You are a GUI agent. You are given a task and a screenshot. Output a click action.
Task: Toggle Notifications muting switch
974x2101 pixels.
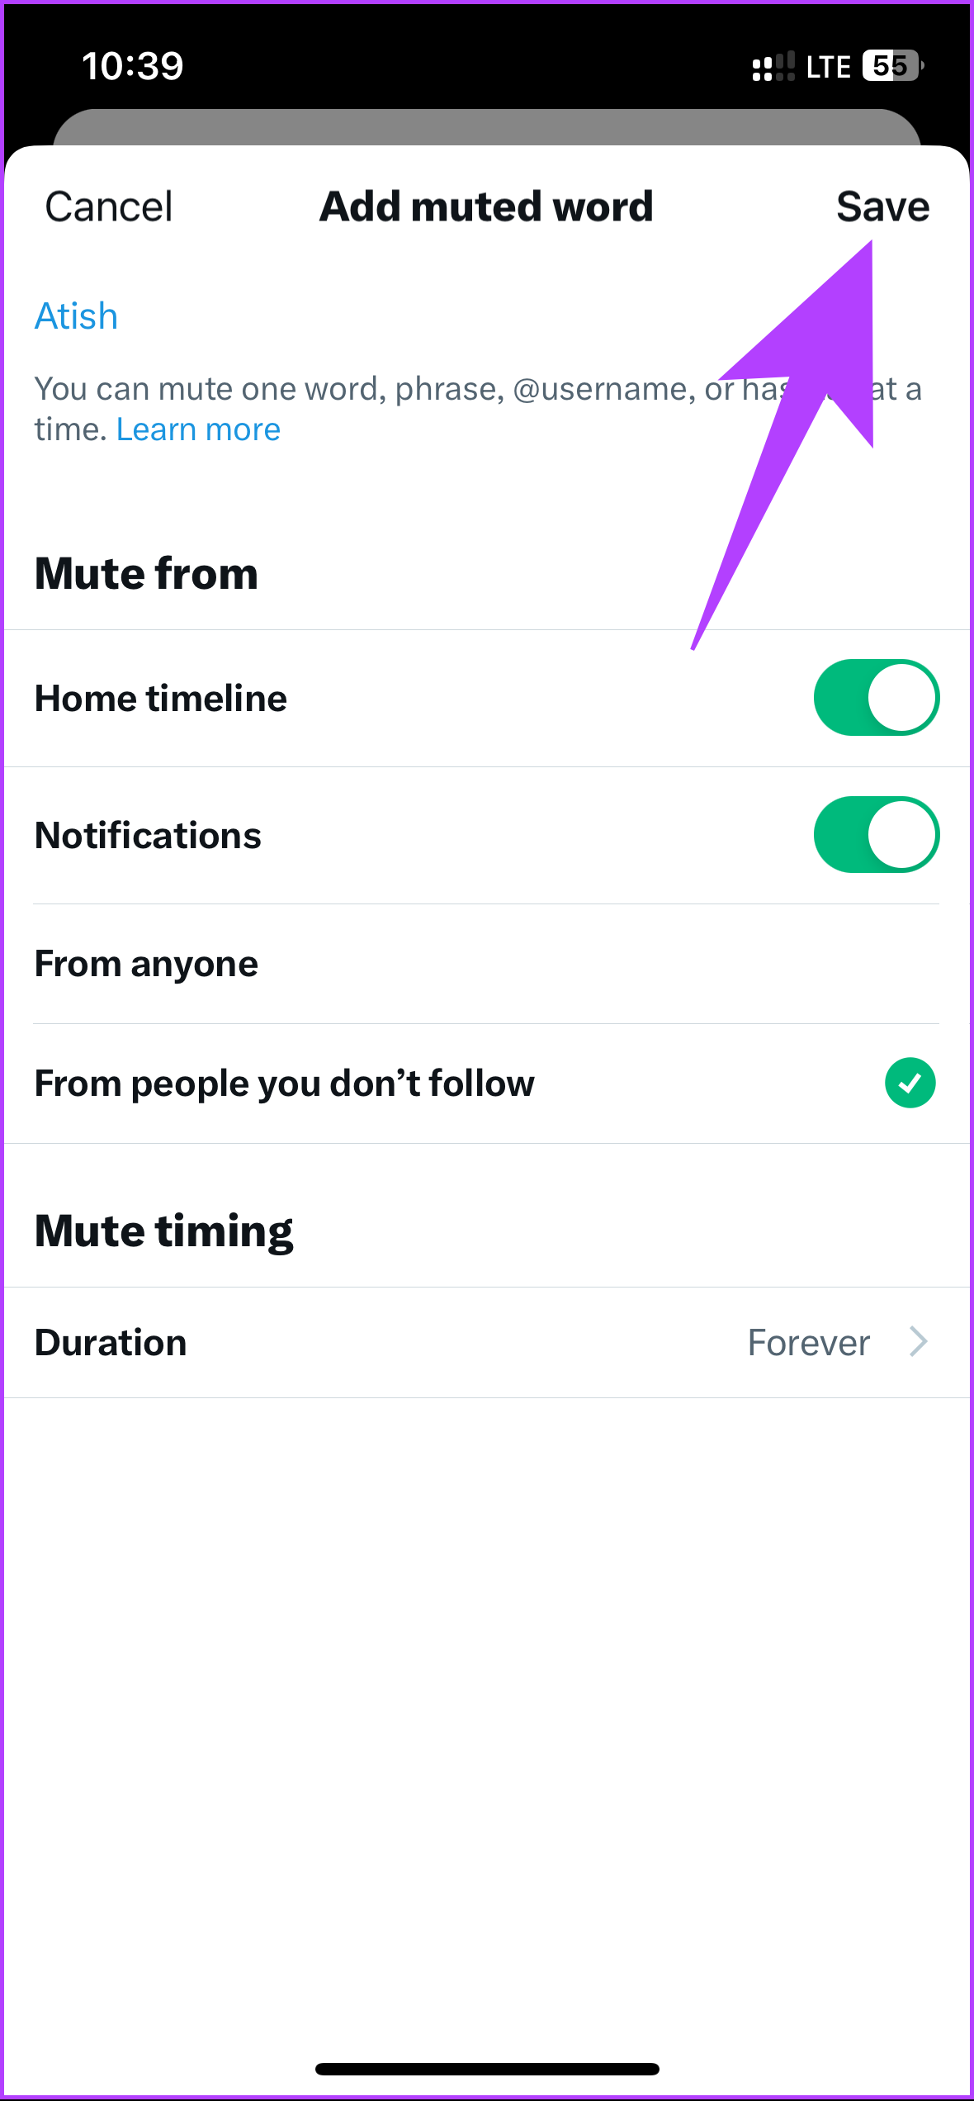(876, 835)
